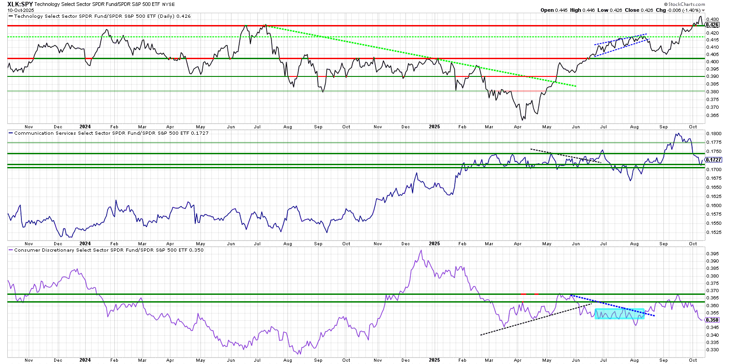The height and width of the screenshot is (364, 729).
Task: Click the Open 0.445 value
Action: click(554, 10)
